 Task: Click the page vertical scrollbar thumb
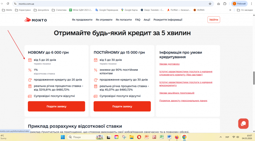254,78
